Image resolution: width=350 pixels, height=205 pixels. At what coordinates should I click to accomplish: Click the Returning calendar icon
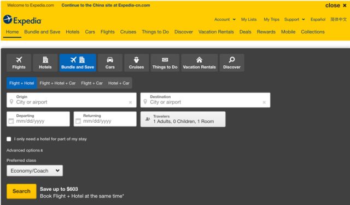(x=78, y=121)
